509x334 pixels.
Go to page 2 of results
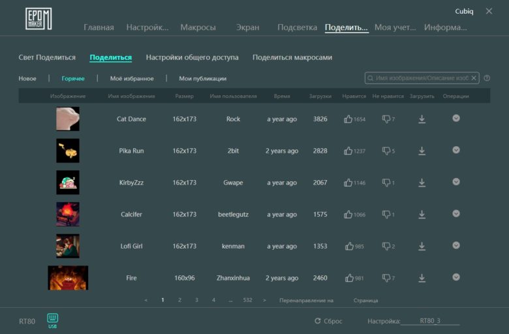(179, 300)
